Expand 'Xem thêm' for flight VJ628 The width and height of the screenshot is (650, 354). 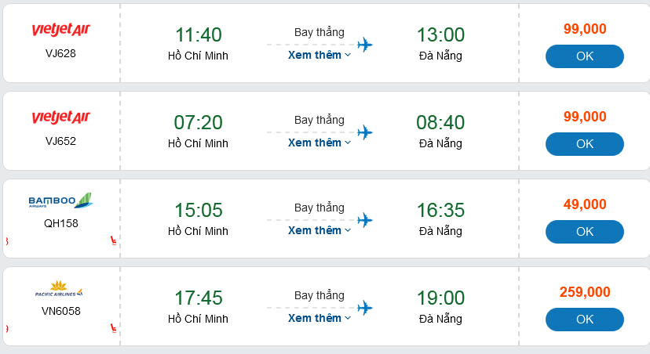(319, 56)
